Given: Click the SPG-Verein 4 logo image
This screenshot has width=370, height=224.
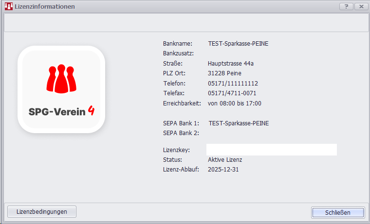Looking at the screenshot, I should (61, 89).
